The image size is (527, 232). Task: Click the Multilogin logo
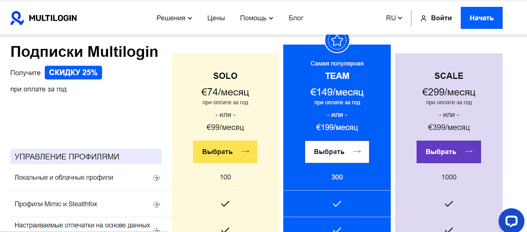click(43, 18)
